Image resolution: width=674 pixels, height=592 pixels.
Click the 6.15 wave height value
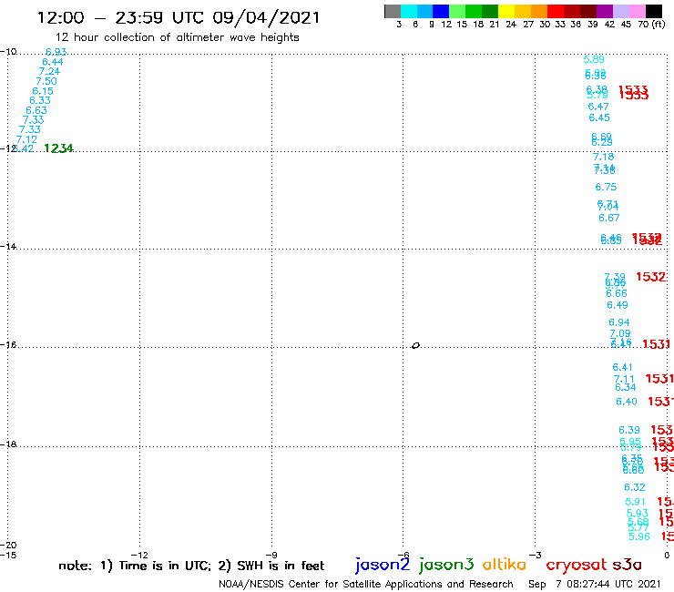pos(43,91)
